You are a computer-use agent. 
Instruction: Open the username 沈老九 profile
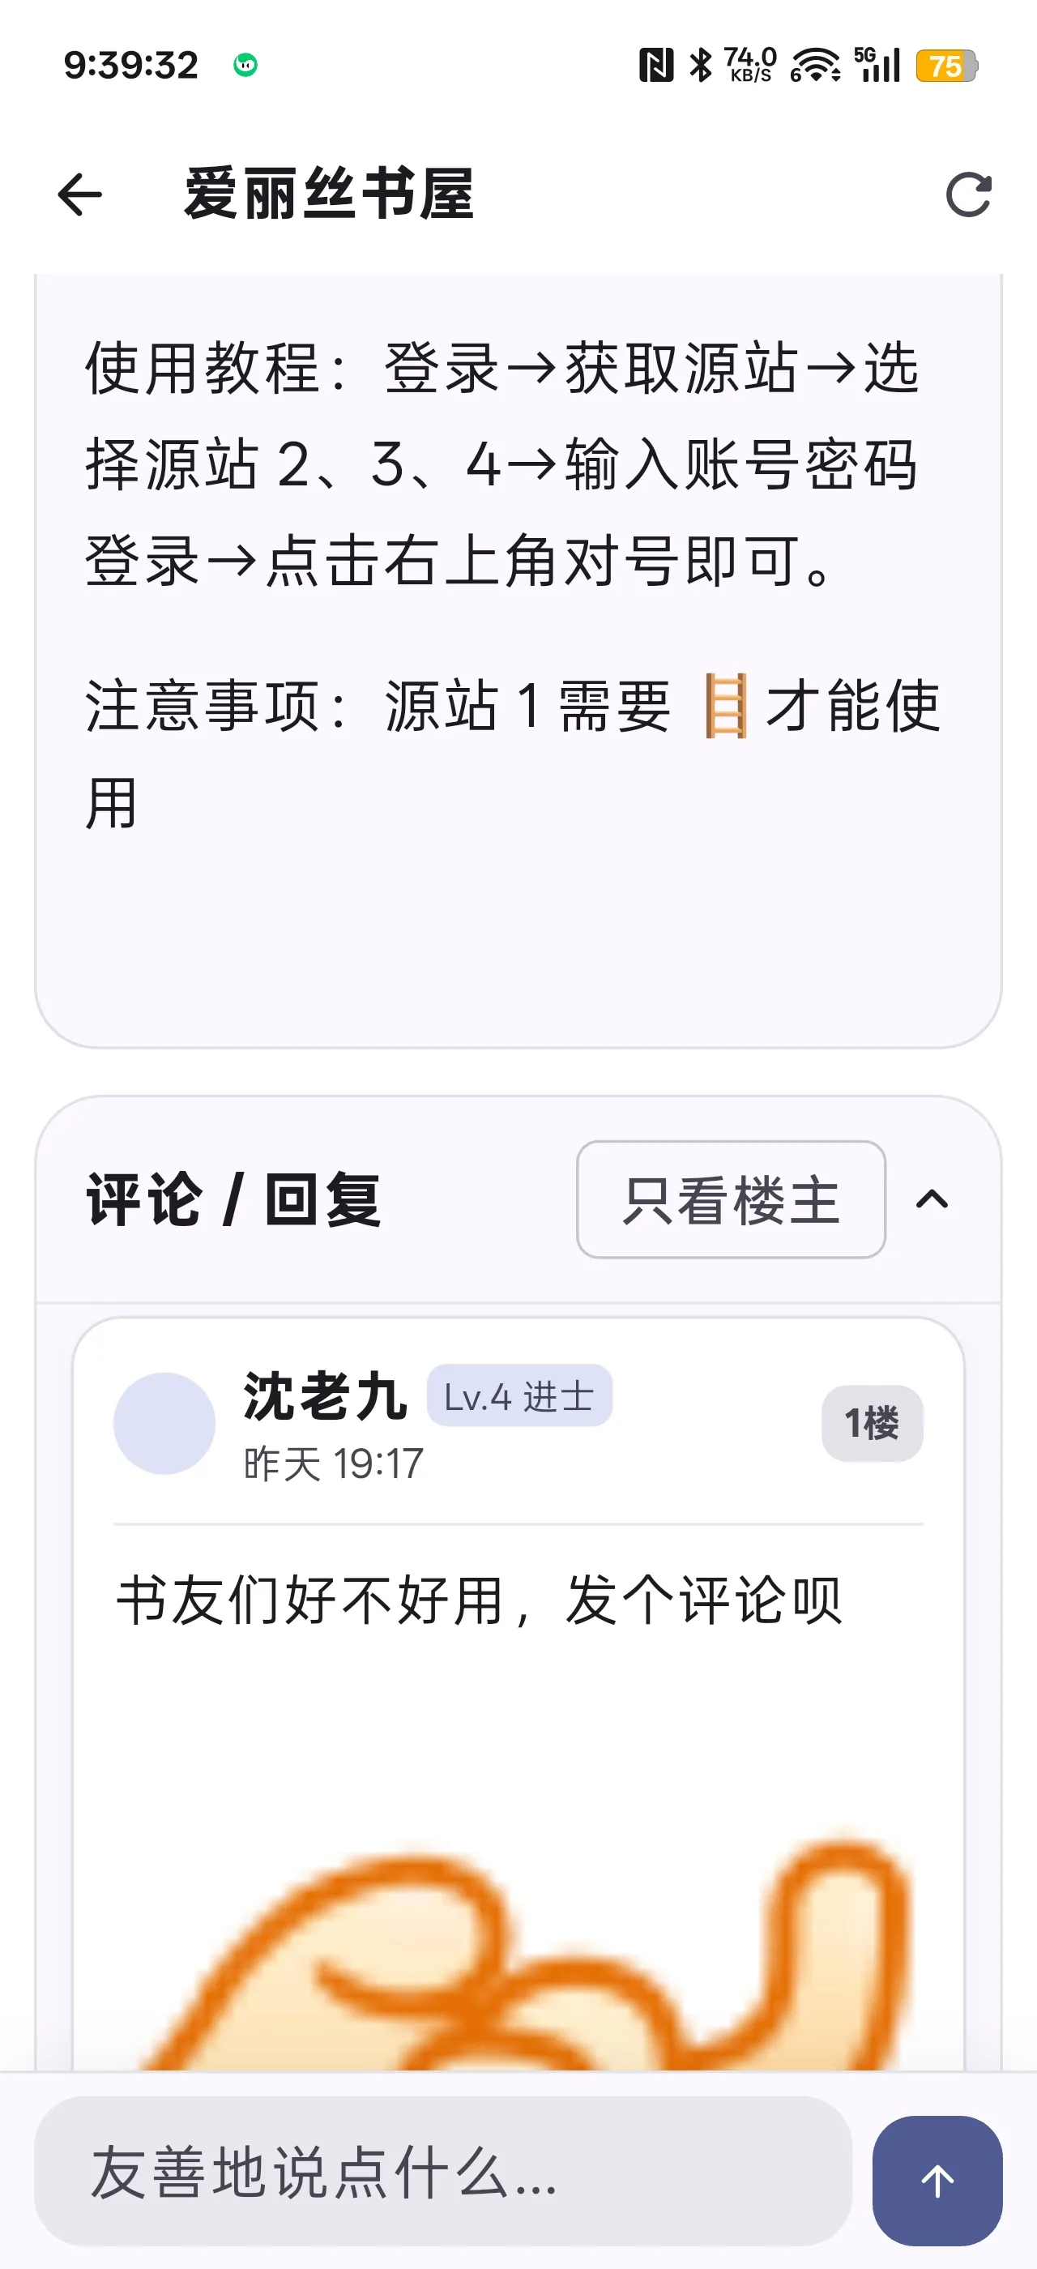pos(325,1396)
